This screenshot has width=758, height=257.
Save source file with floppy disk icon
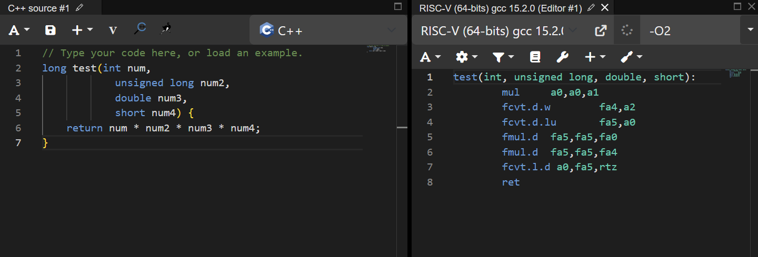[x=51, y=30]
